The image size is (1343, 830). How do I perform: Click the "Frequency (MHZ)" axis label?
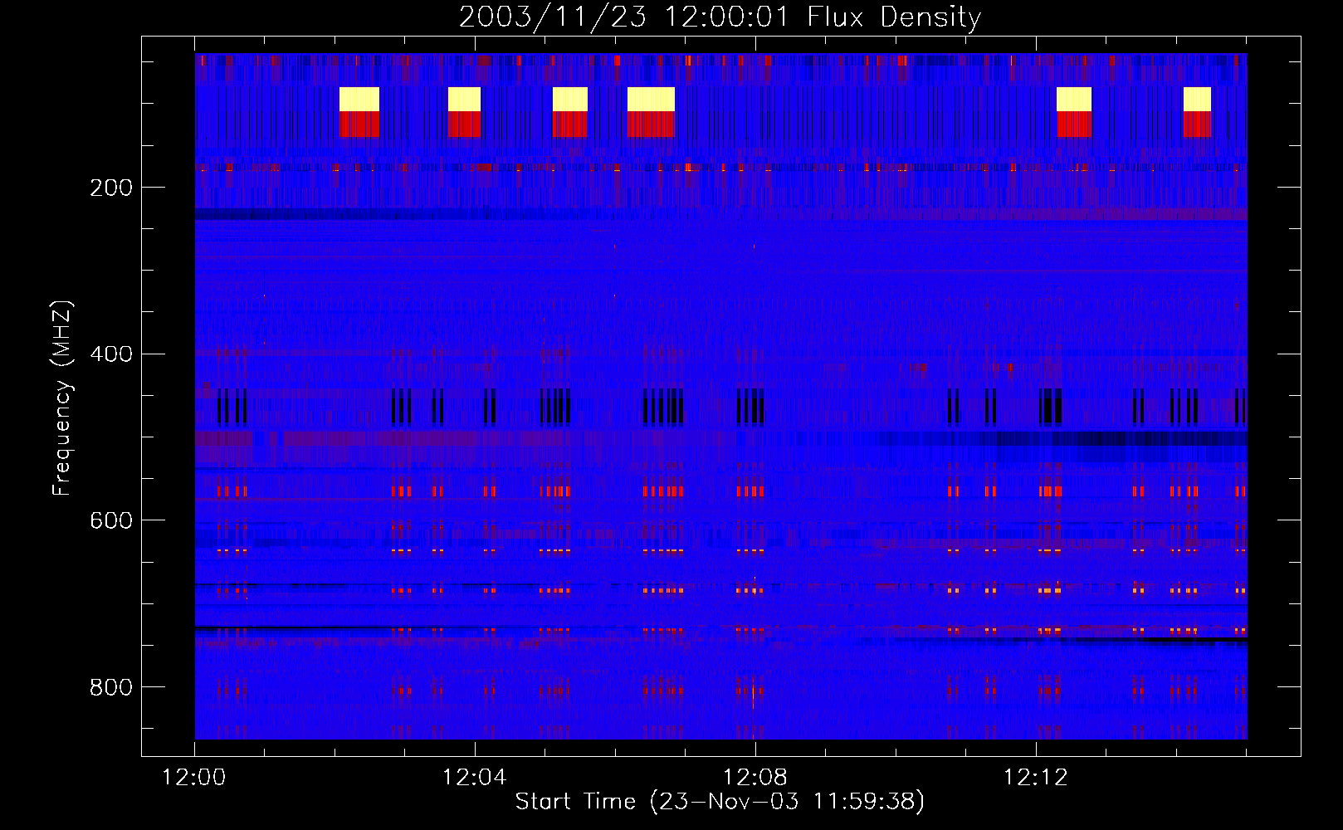[62, 398]
